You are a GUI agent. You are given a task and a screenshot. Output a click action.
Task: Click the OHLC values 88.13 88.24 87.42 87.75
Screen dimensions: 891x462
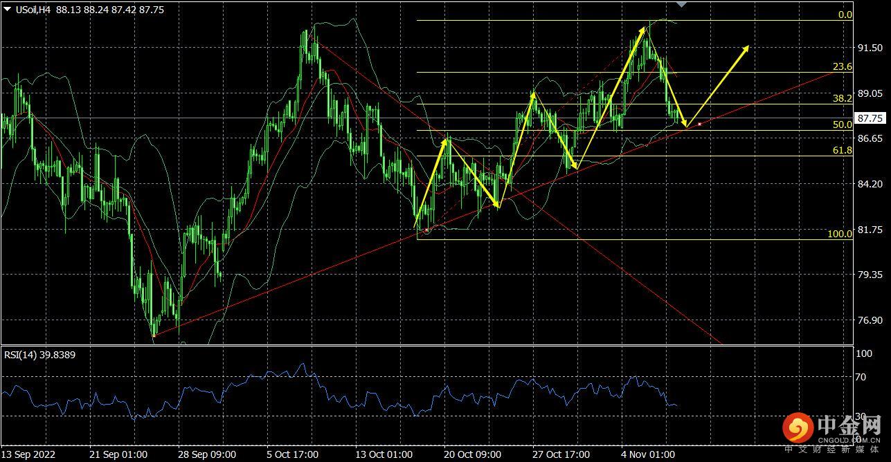(x=110, y=10)
